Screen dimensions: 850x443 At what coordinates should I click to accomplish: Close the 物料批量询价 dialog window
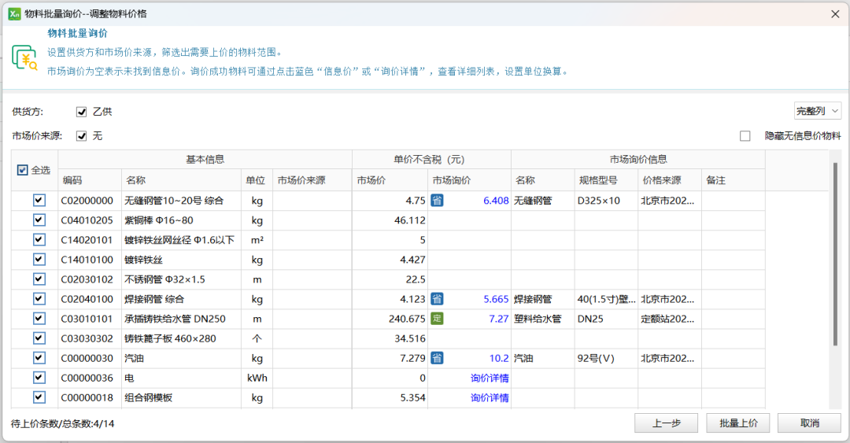pos(835,13)
